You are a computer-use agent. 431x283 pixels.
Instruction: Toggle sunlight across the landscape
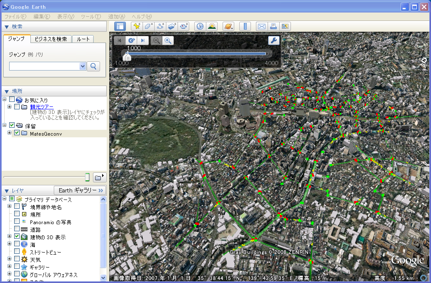(212, 26)
